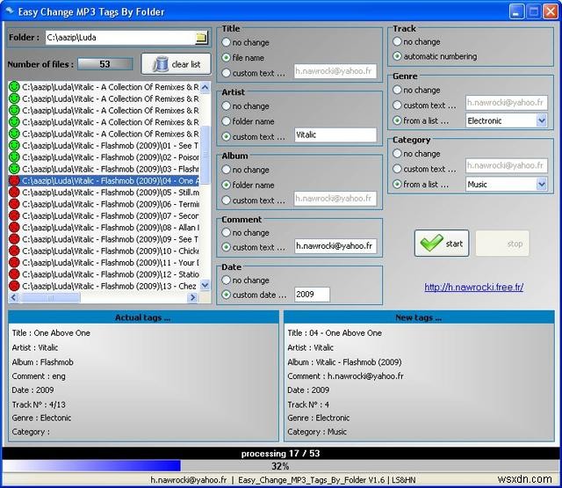Open the folder browse icon
Screen dimensions: 562x488
pyautogui.click(x=201, y=37)
